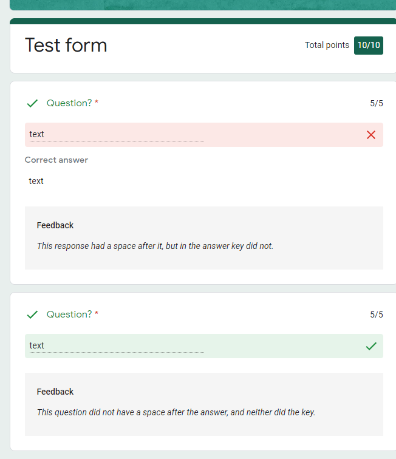
Task: Click the "text" value below Correct answer
Action: pos(36,181)
